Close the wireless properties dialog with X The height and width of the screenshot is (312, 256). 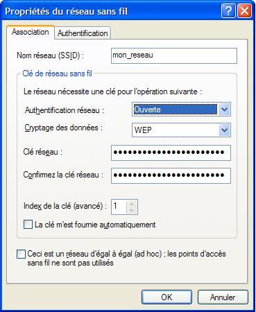pos(244,11)
